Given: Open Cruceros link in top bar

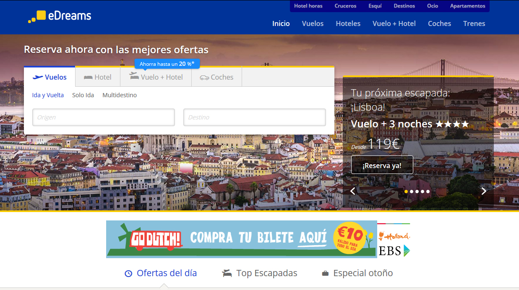Looking at the screenshot, I should (345, 6).
